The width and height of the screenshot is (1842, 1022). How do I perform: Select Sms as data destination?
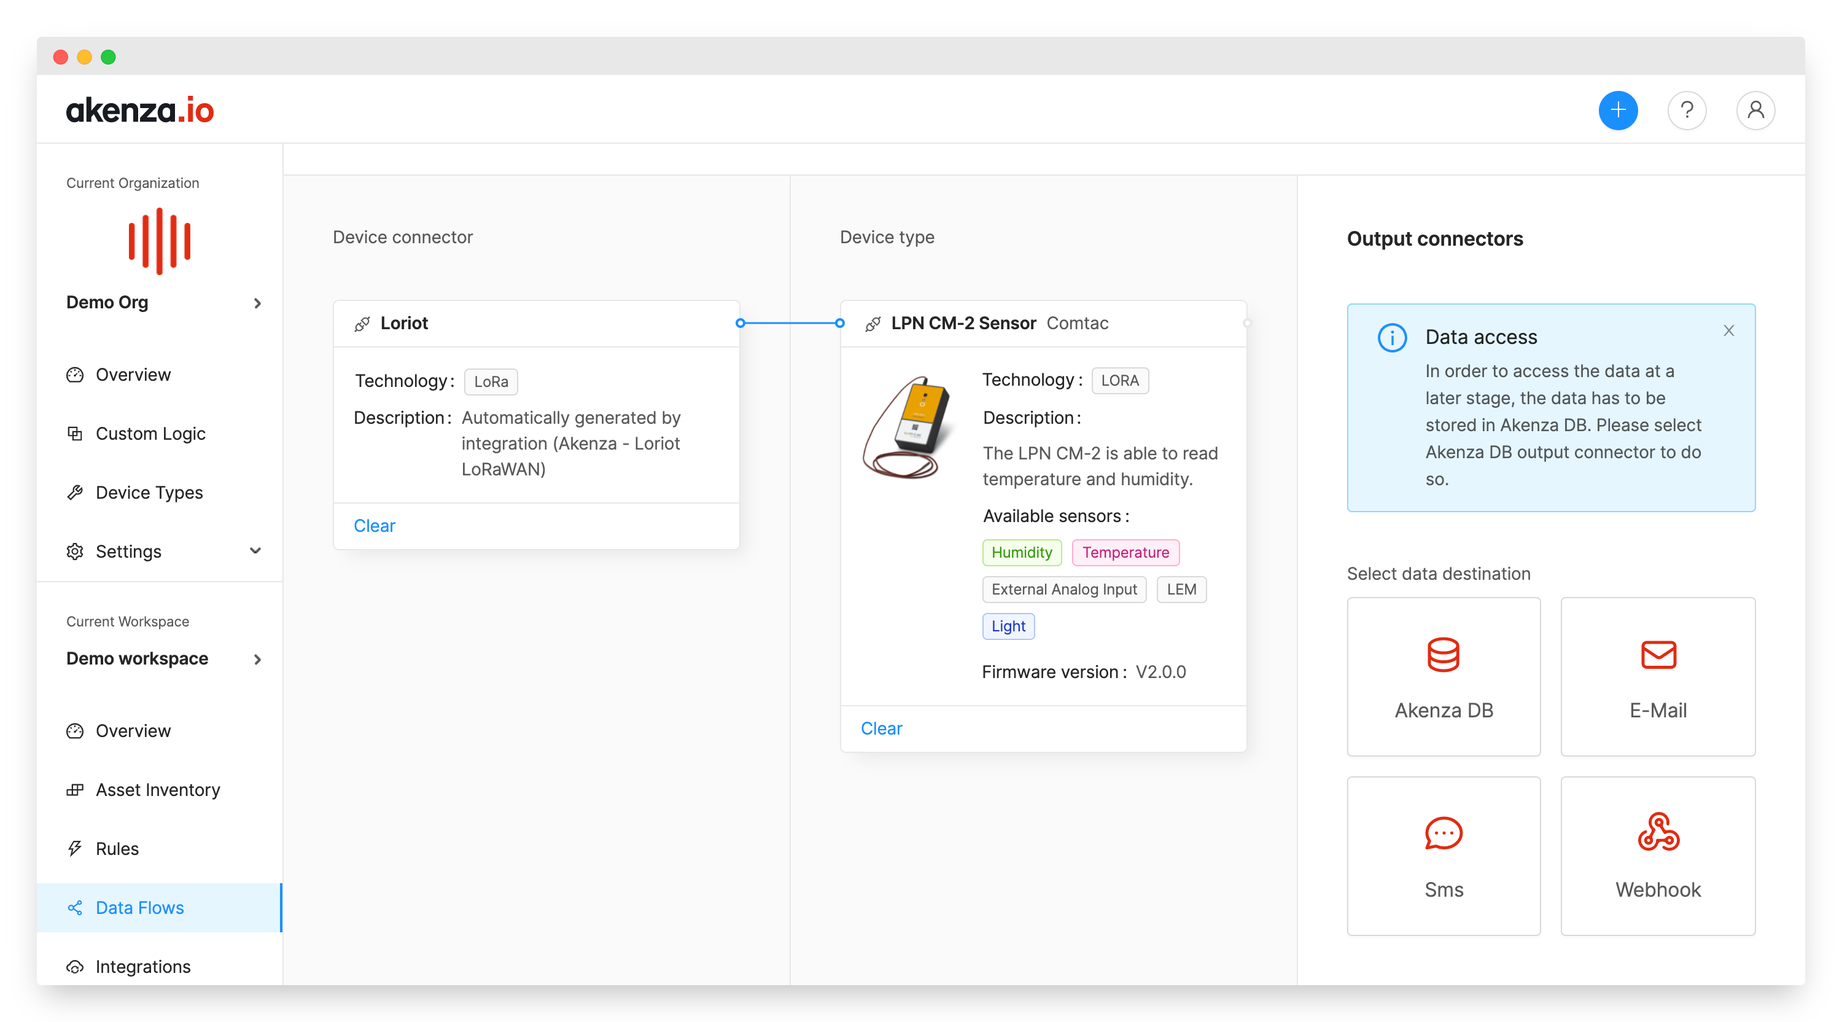1443,856
